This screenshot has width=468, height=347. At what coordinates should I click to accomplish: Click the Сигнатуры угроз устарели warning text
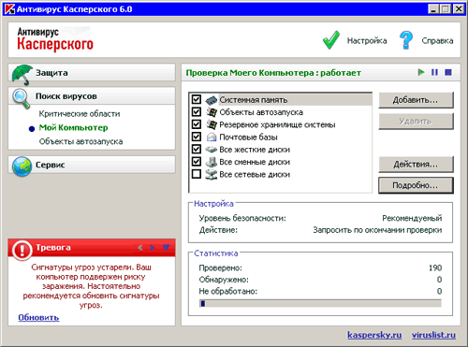(x=91, y=286)
